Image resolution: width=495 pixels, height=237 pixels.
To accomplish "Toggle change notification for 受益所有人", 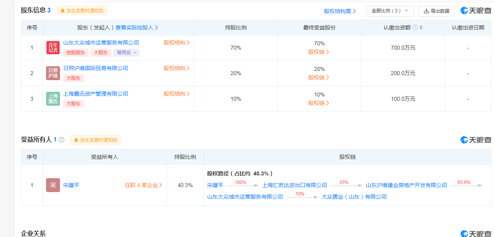I will tap(95, 140).
